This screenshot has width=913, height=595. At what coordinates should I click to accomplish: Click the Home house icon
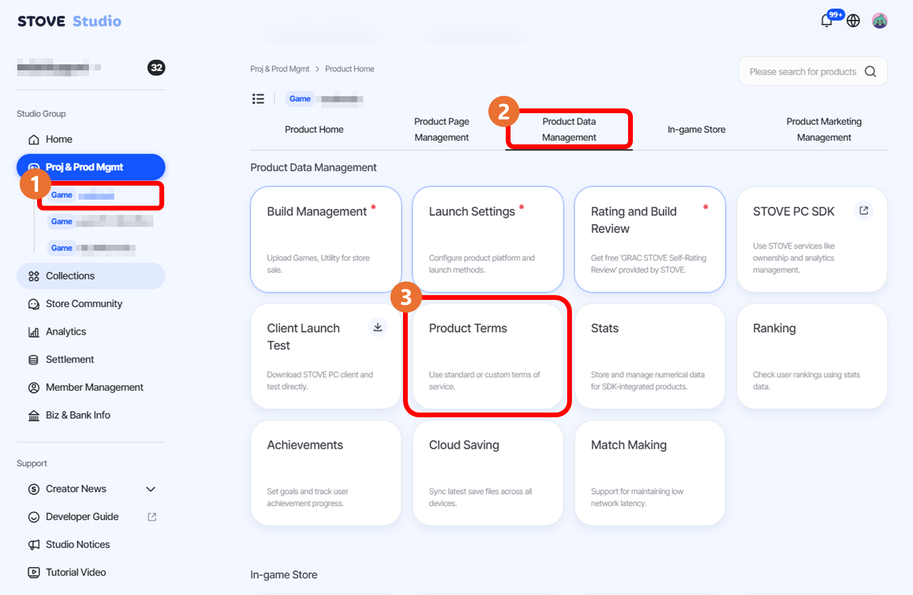[x=34, y=139]
